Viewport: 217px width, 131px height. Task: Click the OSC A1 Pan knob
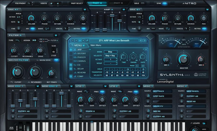[x=83, y=18]
